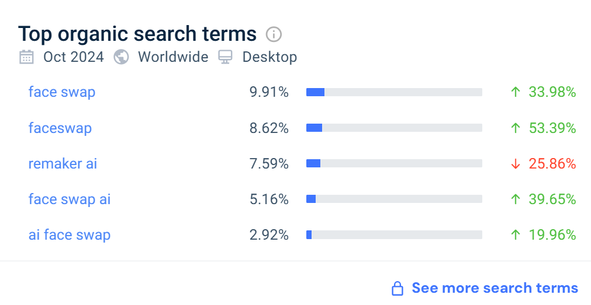Screen dimensions: 591x305
Task: Click the remaker ai traffic share bar
Action: tap(394, 164)
